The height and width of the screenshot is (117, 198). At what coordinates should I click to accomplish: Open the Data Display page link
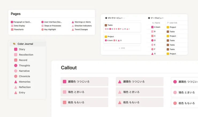coord(20,26)
